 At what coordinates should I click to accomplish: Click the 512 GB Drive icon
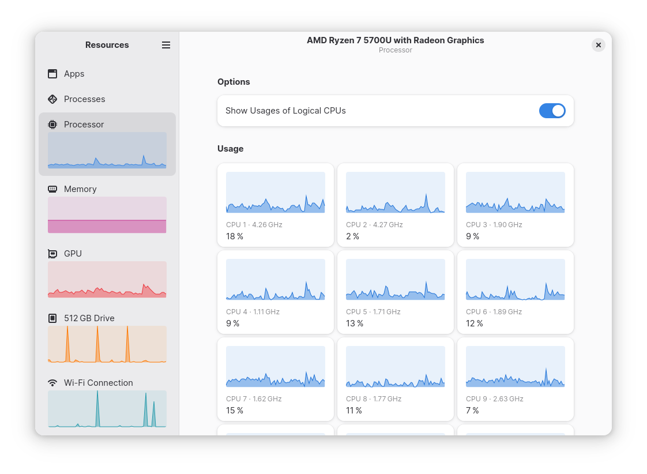(x=52, y=318)
